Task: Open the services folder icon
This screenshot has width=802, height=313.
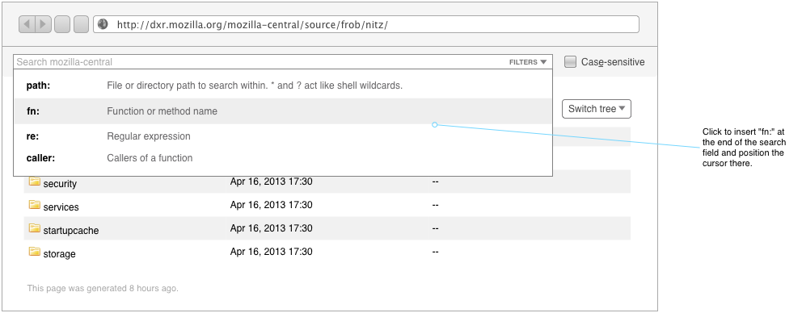Action: [34, 205]
